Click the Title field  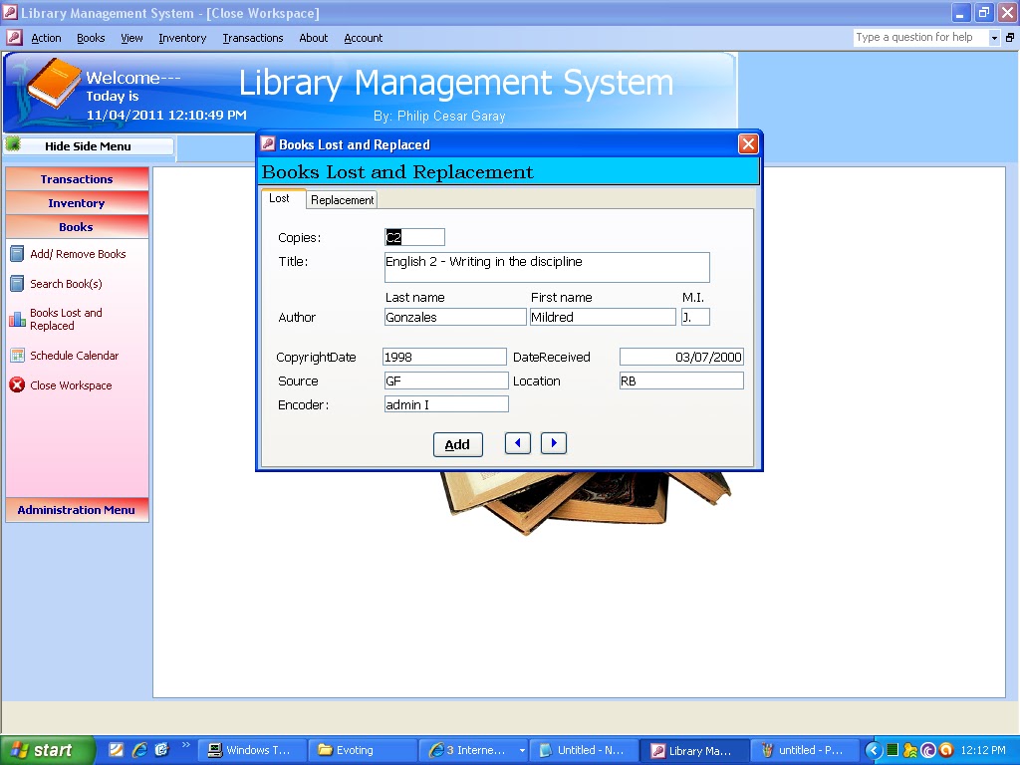click(547, 267)
